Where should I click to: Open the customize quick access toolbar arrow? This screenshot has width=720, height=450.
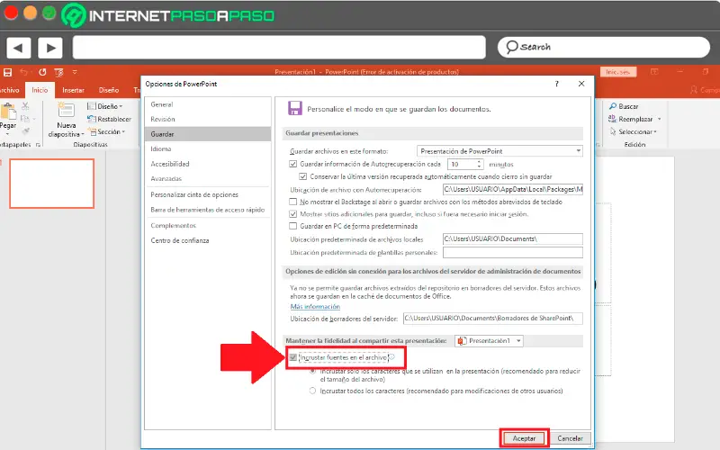tap(75, 72)
